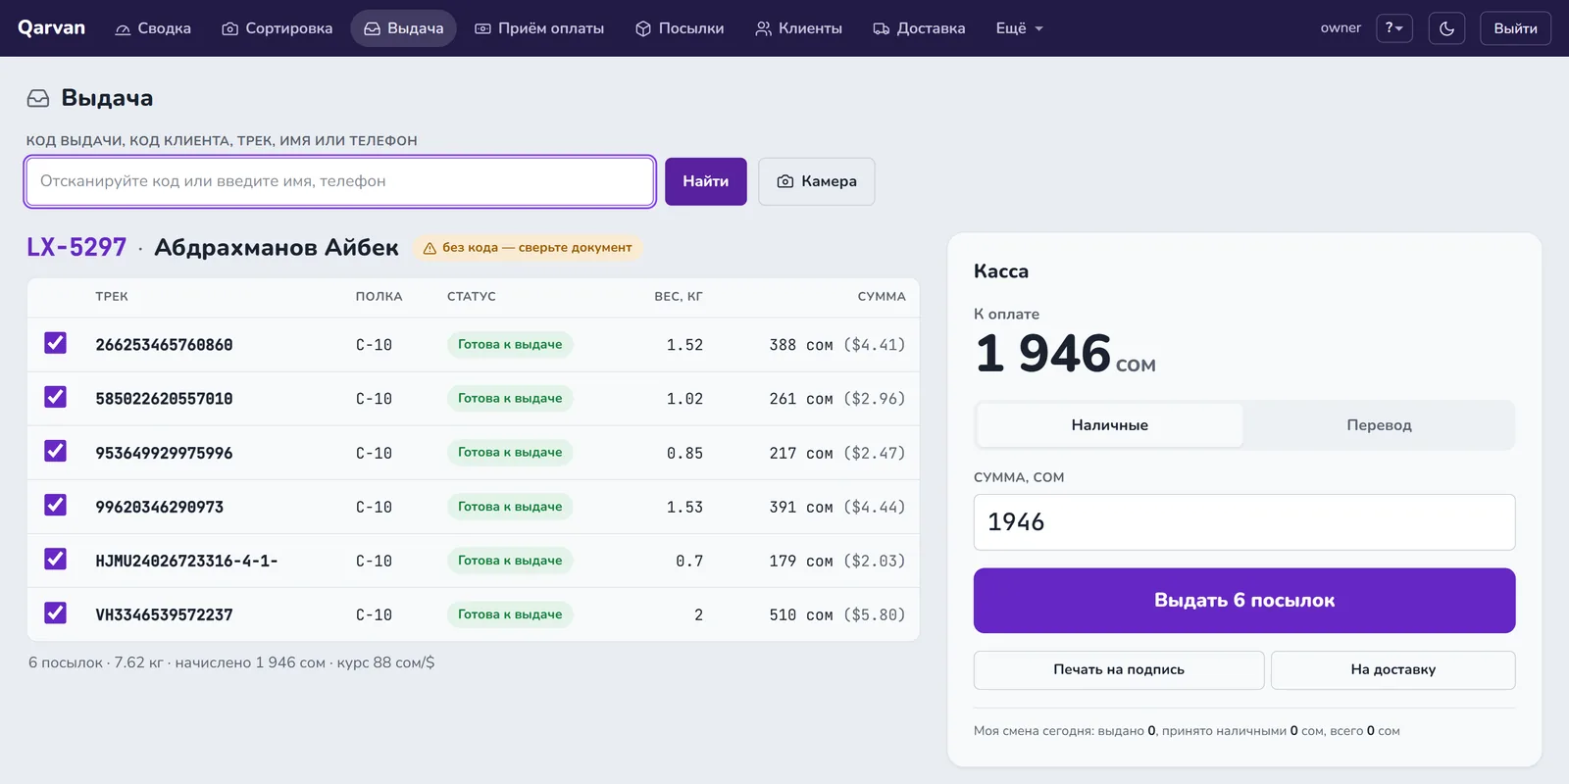Click the 'Готова к выдаче' status for 266253465760860
The width and height of the screenshot is (1569, 784).
coord(510,345)
